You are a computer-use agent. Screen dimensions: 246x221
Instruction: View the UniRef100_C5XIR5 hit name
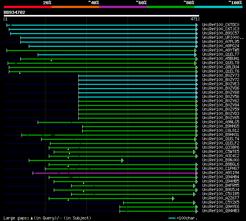221,194
